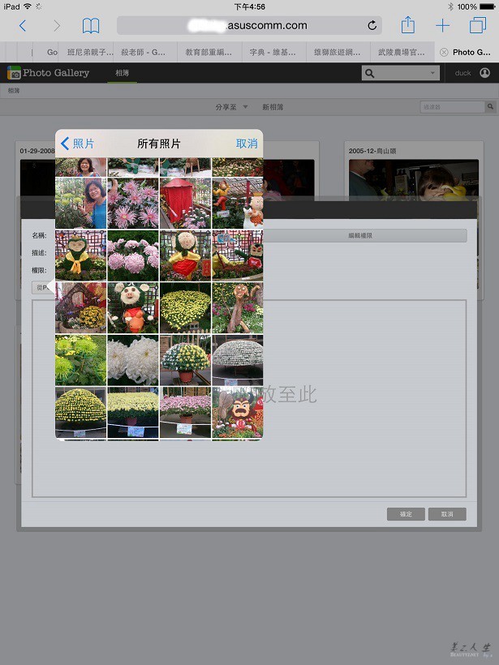Add a new tab with plus icon
Screen dimensions: 499x665
tap(442, 26)
